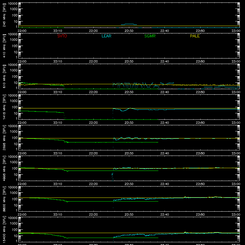This screenshot has height=245, width=245.
Task: Click 22:40 time label under 410 MHz plot
Action: [x=164, y=62]
